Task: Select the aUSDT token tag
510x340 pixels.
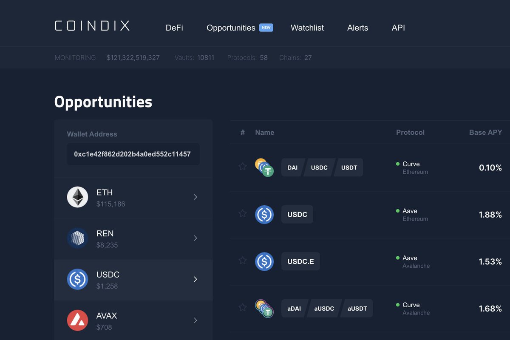Action: click(357, 309)
